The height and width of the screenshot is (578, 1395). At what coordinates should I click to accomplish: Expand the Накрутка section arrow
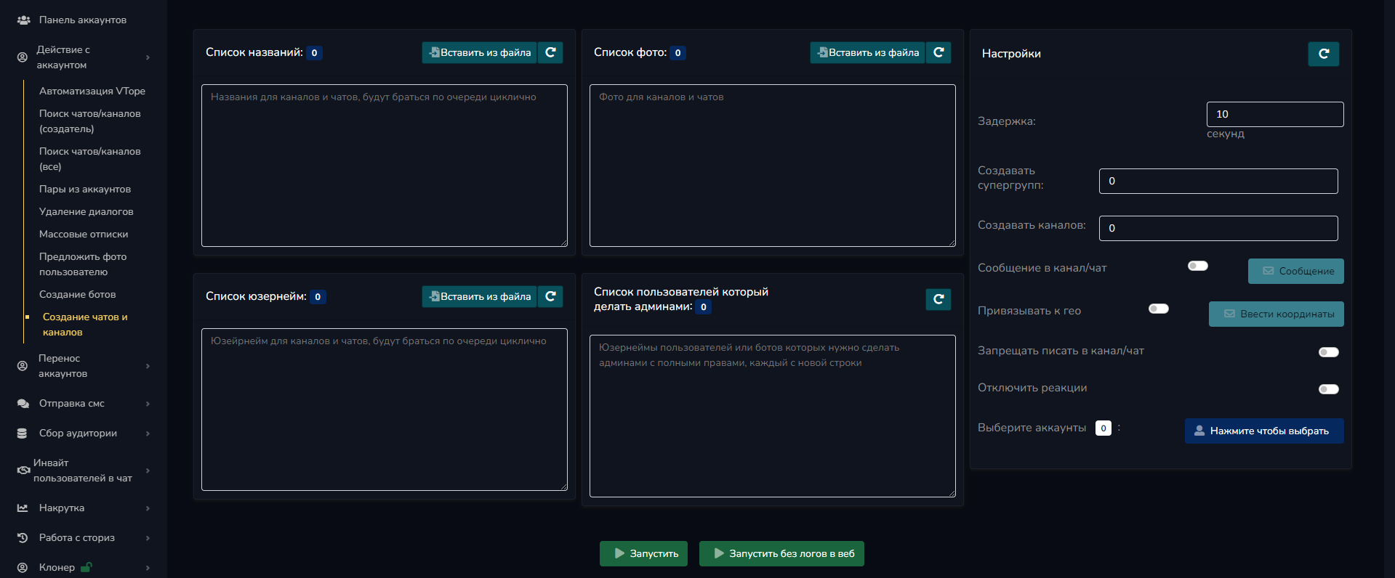point(148,508)
